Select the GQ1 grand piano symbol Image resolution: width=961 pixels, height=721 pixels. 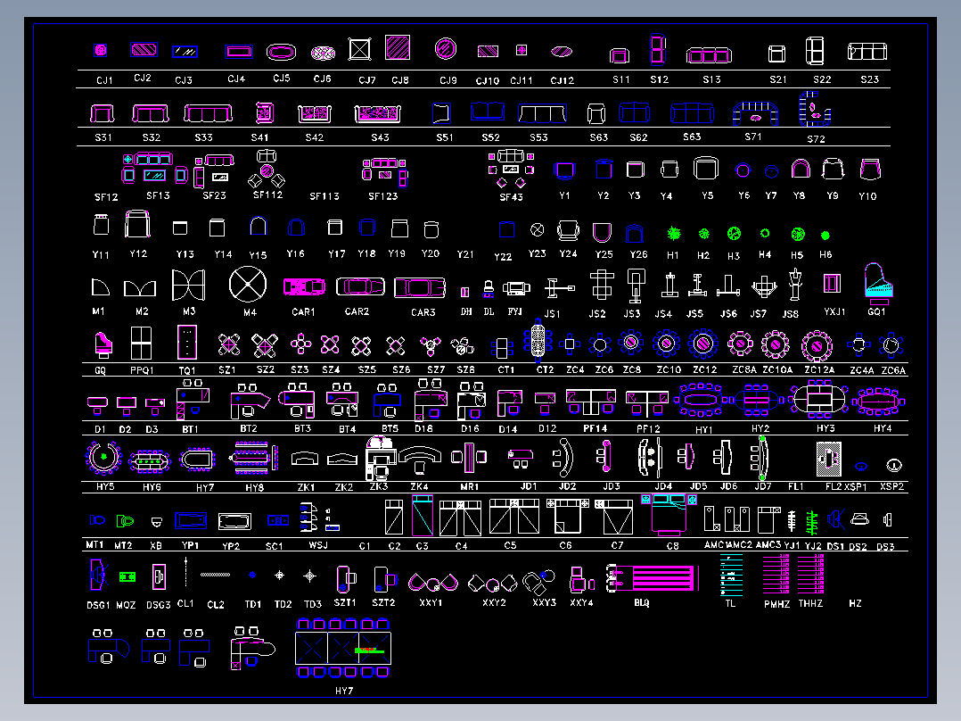(x=877, y=284)
